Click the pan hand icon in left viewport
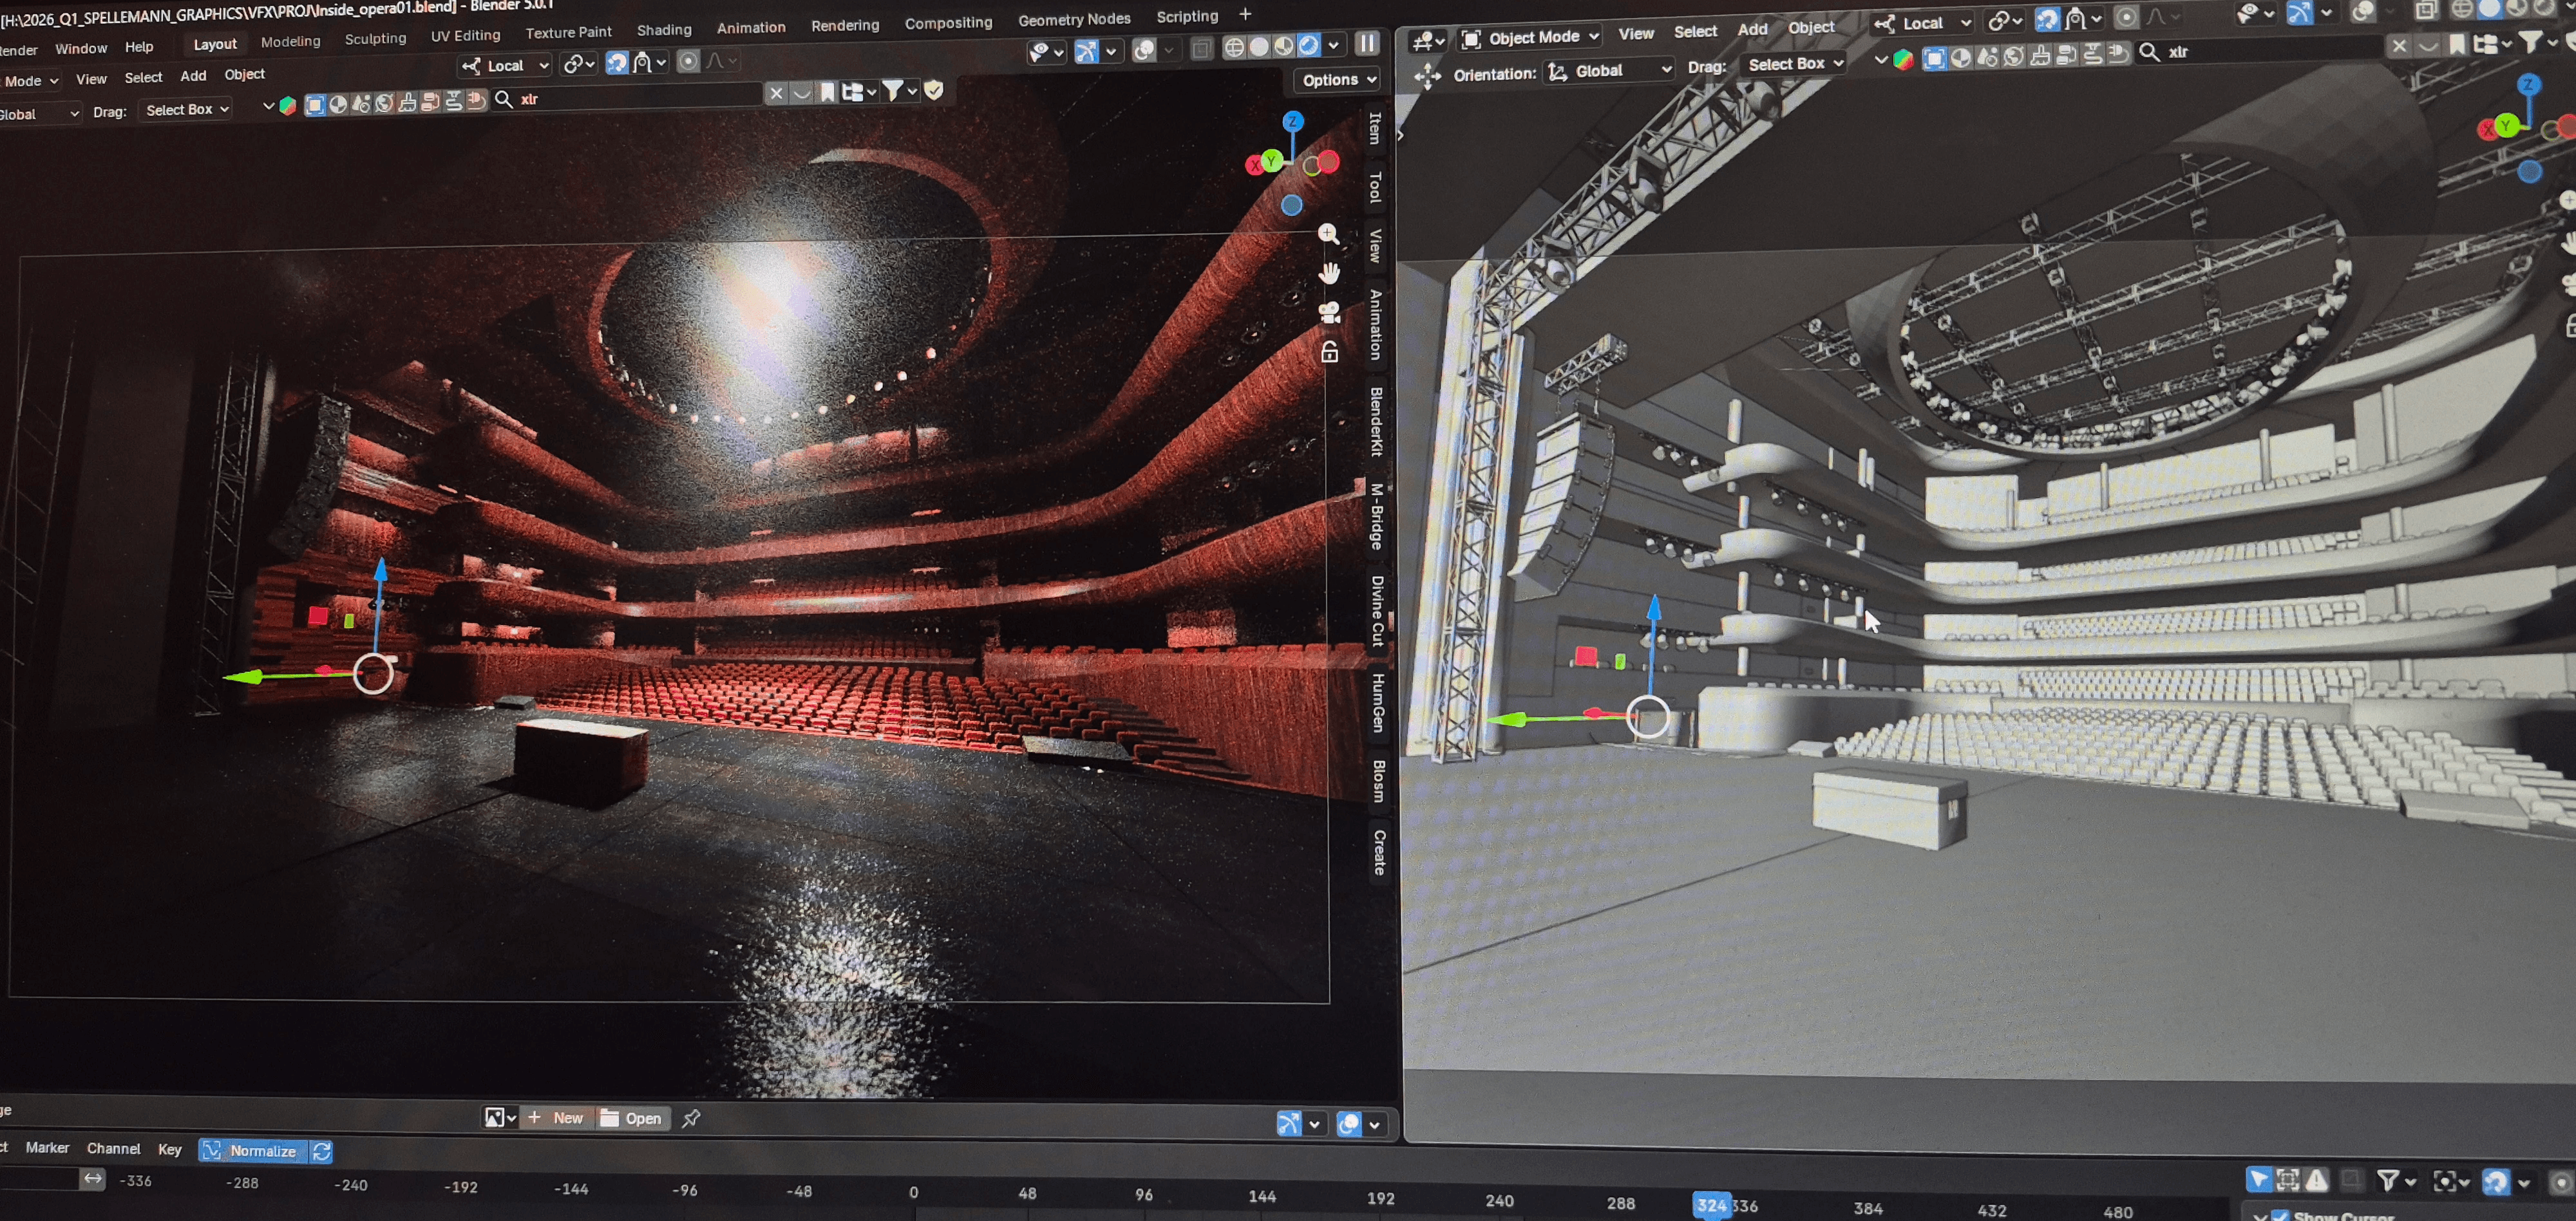 tap(1329, 273)
